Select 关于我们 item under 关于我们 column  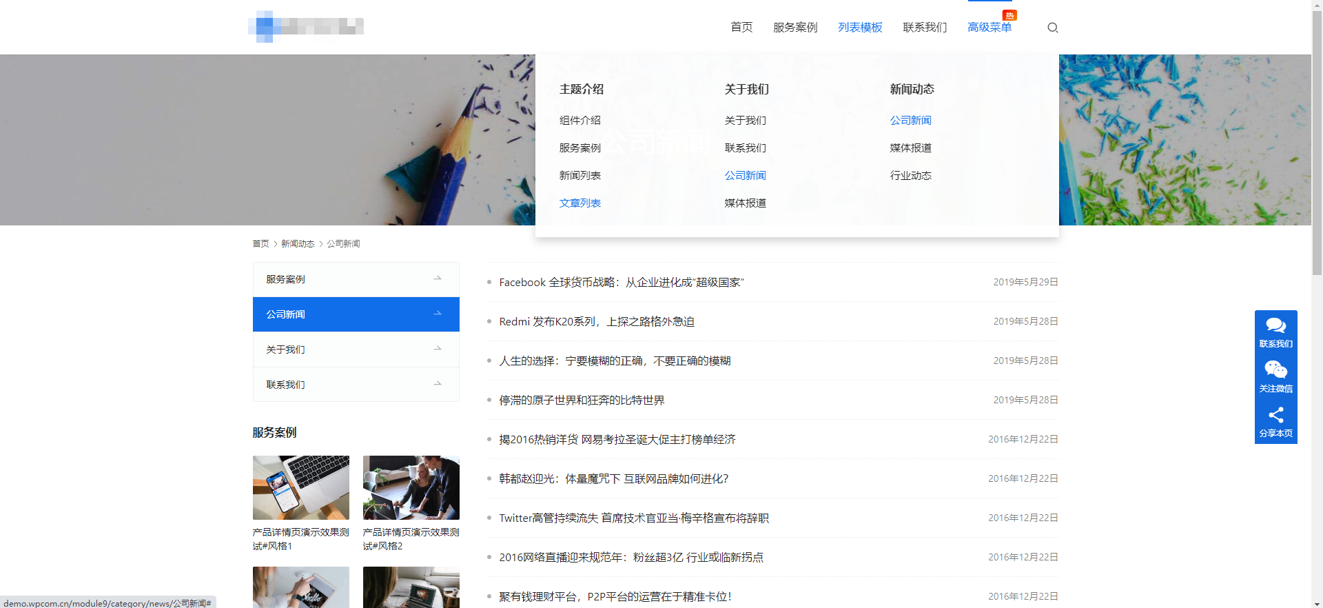[746, 120]
